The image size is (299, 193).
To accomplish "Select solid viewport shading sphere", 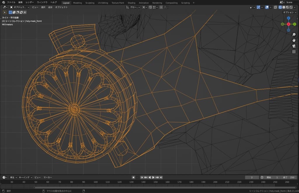I will (284, 7).
